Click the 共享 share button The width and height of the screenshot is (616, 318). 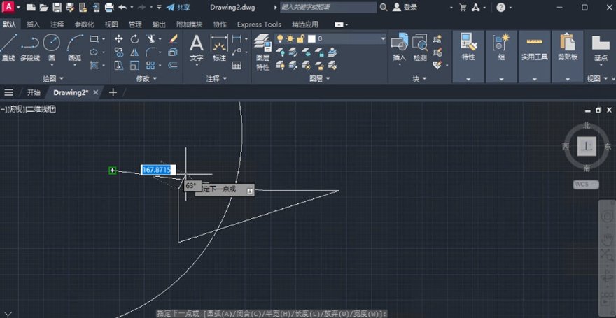coord(178,8)
